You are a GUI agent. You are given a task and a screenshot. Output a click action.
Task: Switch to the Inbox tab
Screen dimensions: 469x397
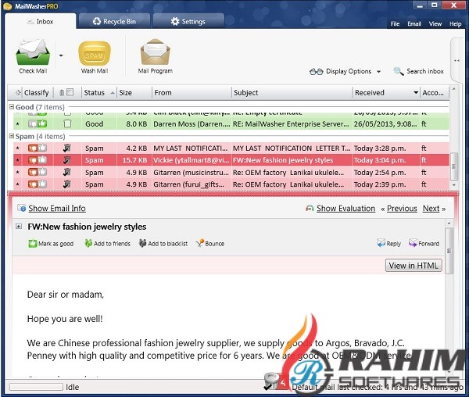coord(41,22)
